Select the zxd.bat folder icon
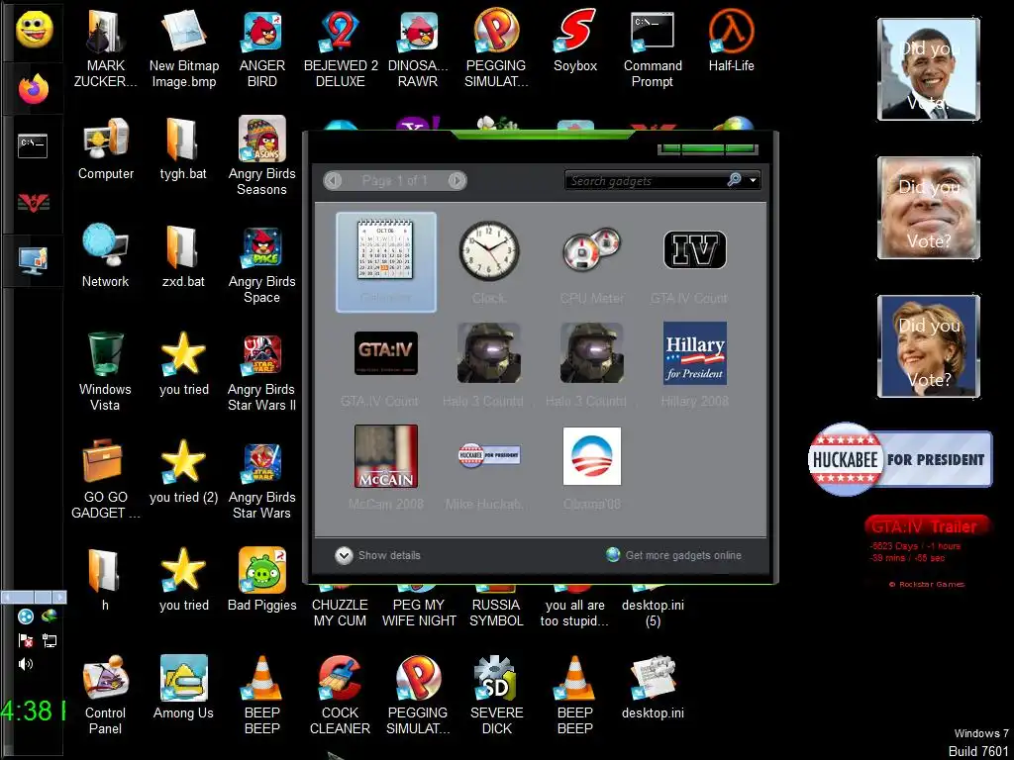 click(x=183, y=256)
